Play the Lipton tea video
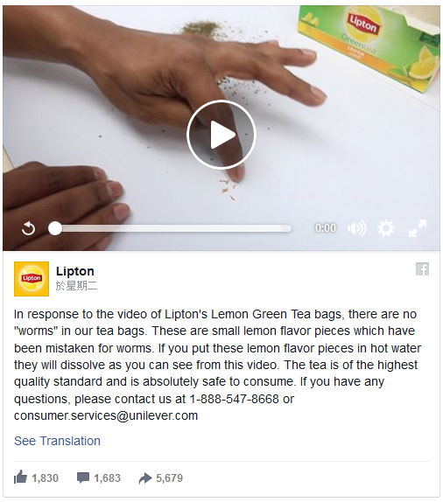Viewport: 443px width, 502px height. click(221, 135)
